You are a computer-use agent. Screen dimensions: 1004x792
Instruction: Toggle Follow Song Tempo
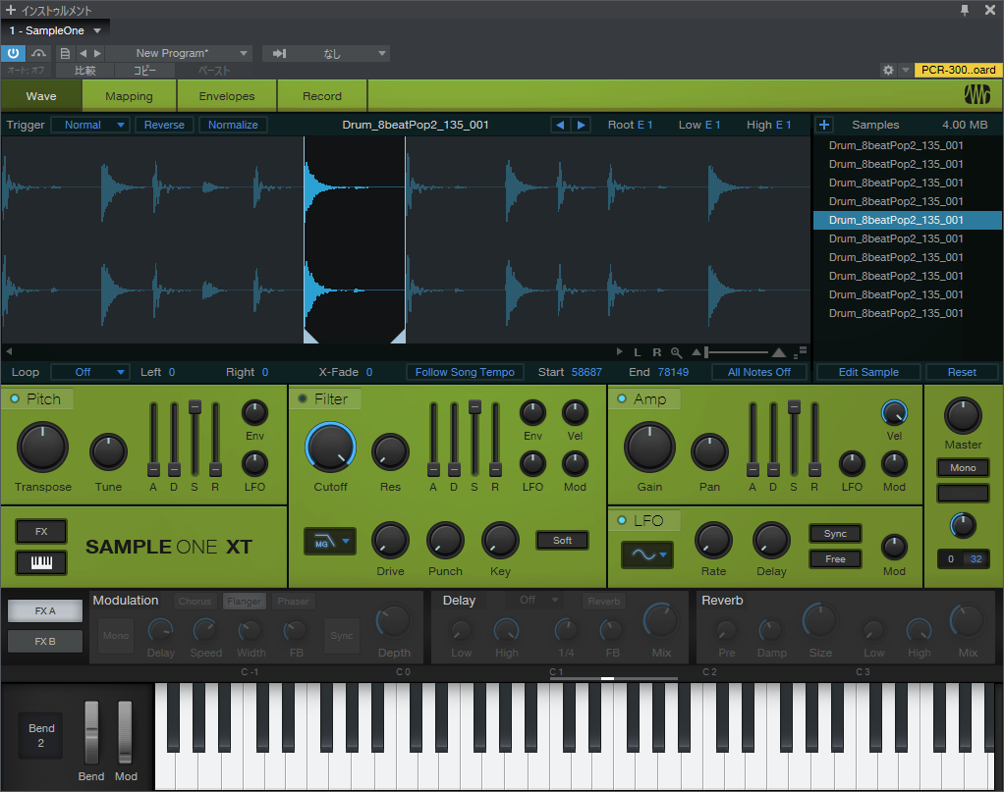(465, 372)
